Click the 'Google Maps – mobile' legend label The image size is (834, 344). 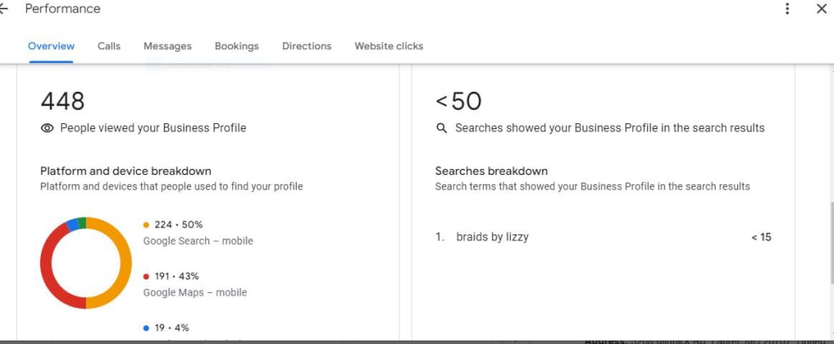point(195,292)
